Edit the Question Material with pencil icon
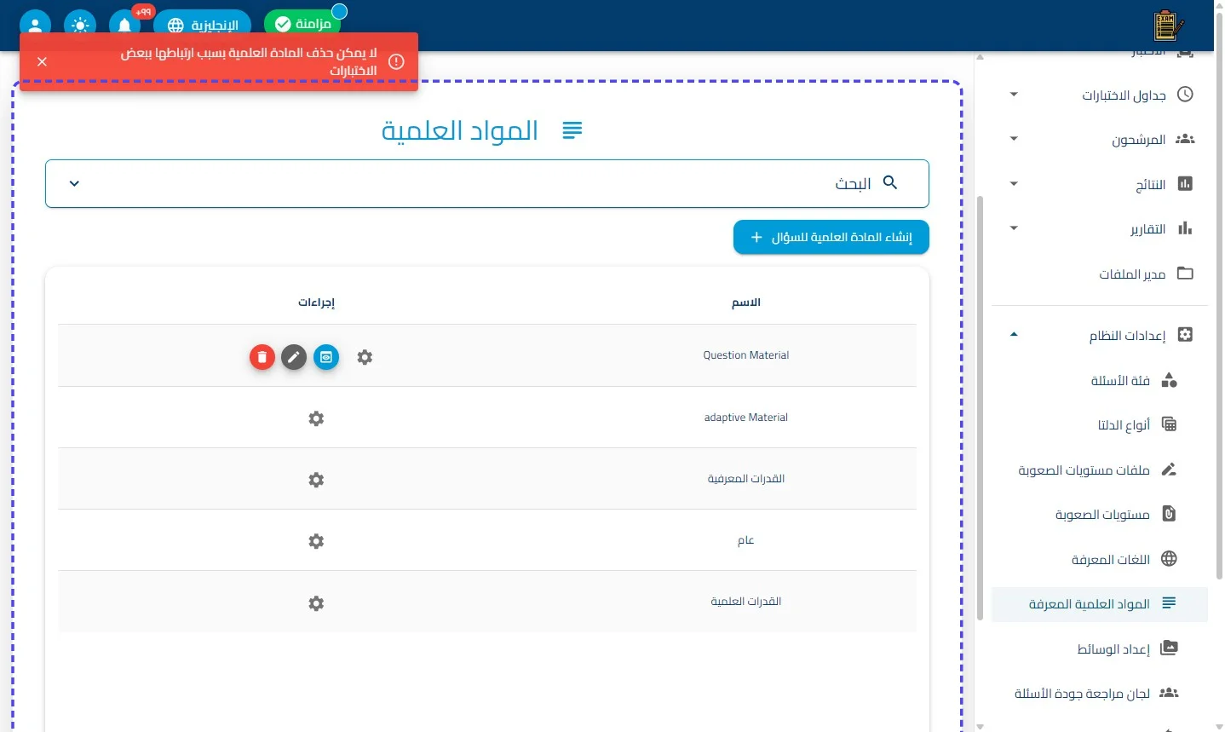The height and width of the screenshot is (732, 1225). tap(294, 357)
